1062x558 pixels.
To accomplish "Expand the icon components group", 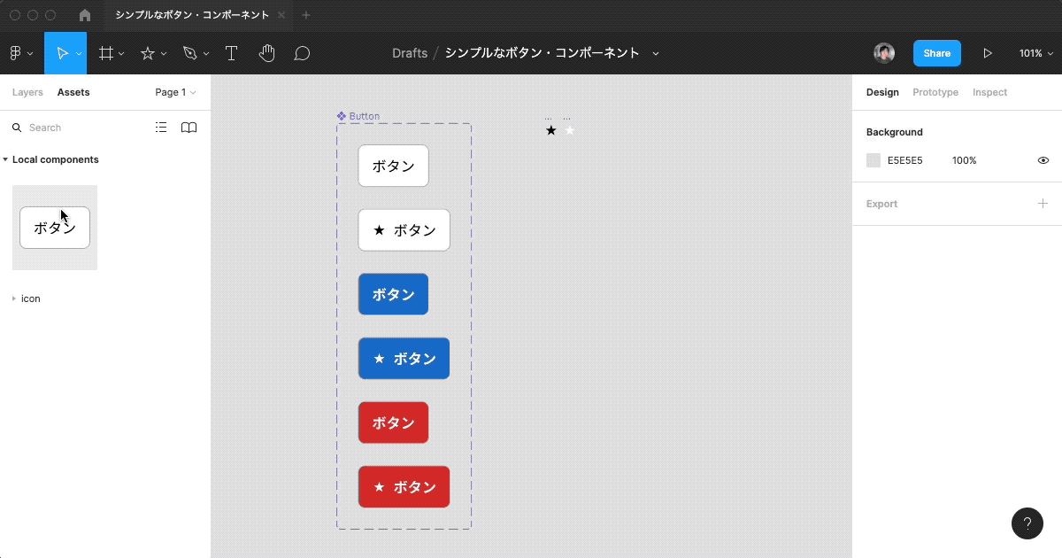I will [x=14, y=298].
